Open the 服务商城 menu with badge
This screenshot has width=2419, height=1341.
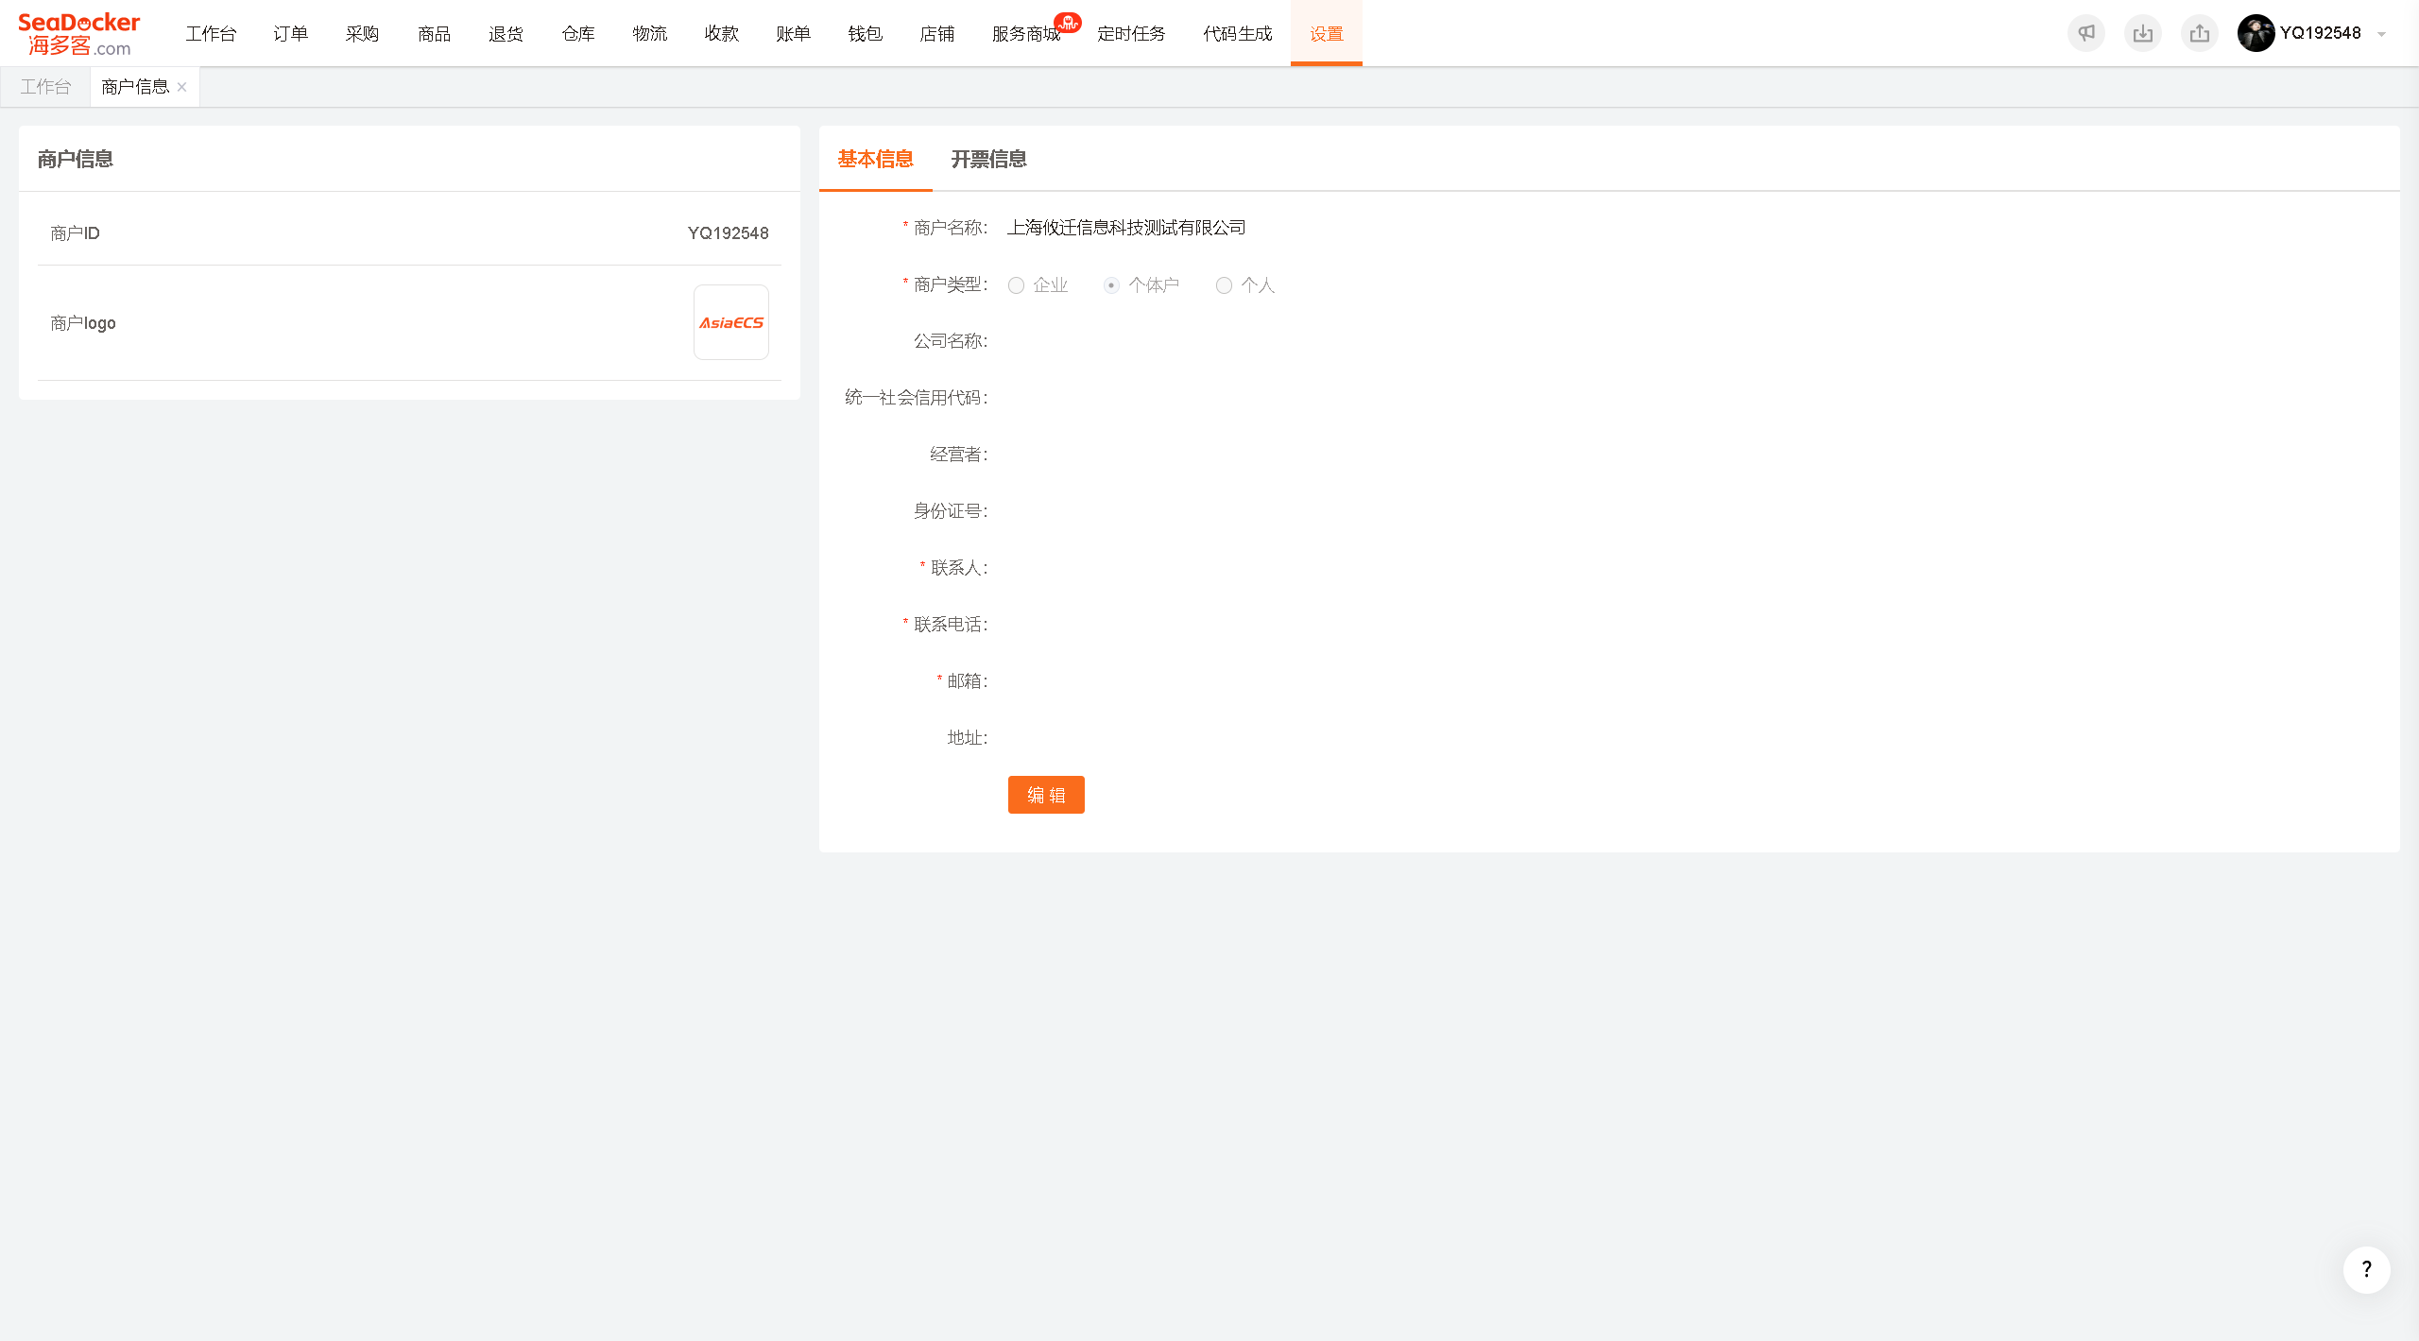click(1027, 33)
